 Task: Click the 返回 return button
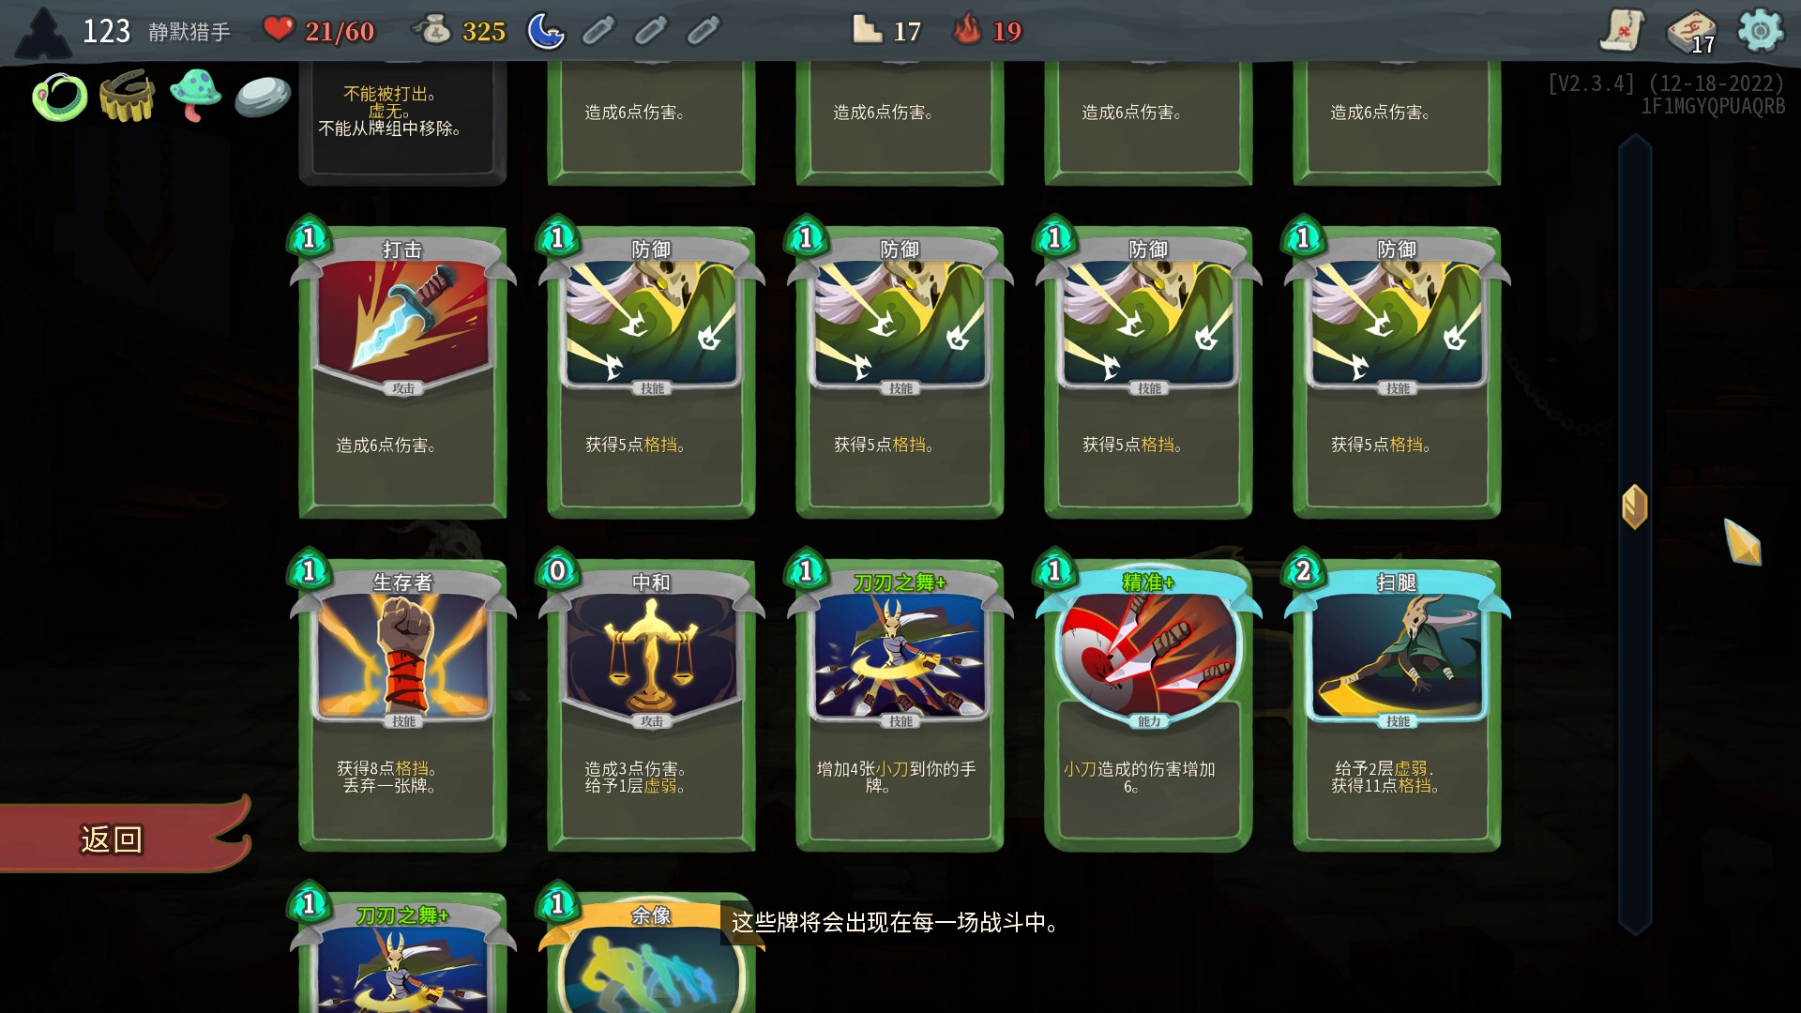click(x=124, y=838)
